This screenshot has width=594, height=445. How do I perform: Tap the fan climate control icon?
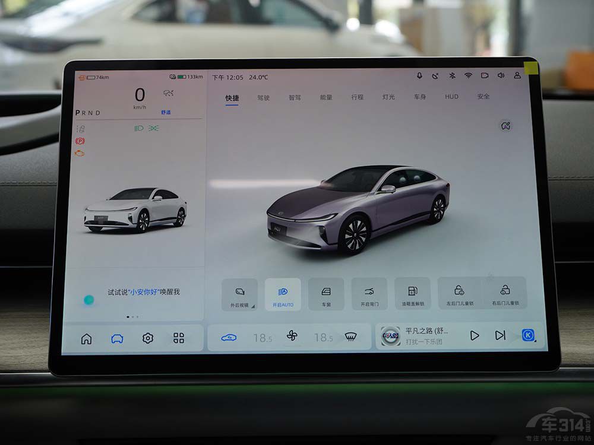click(x=292, y=336)
